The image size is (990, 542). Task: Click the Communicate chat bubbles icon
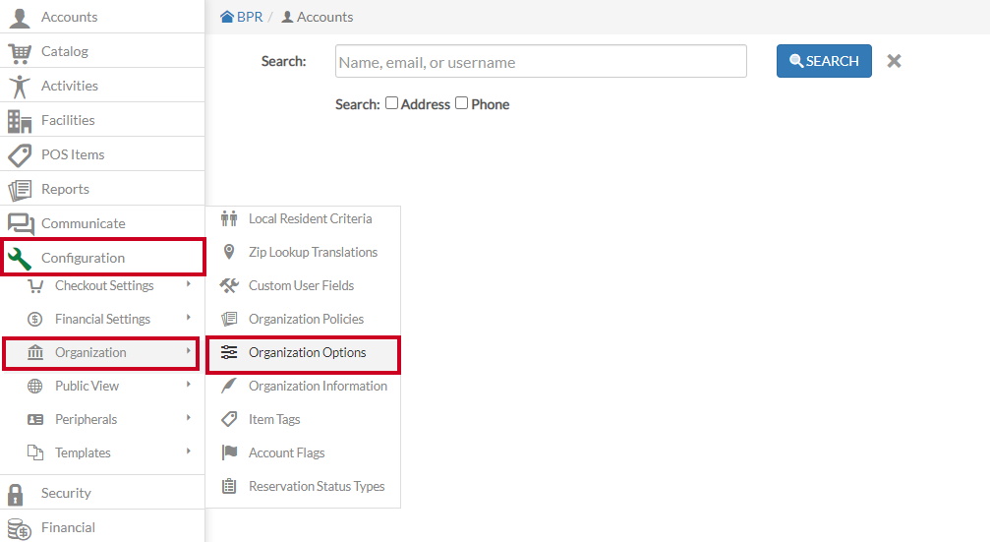[x=21, y=223]
